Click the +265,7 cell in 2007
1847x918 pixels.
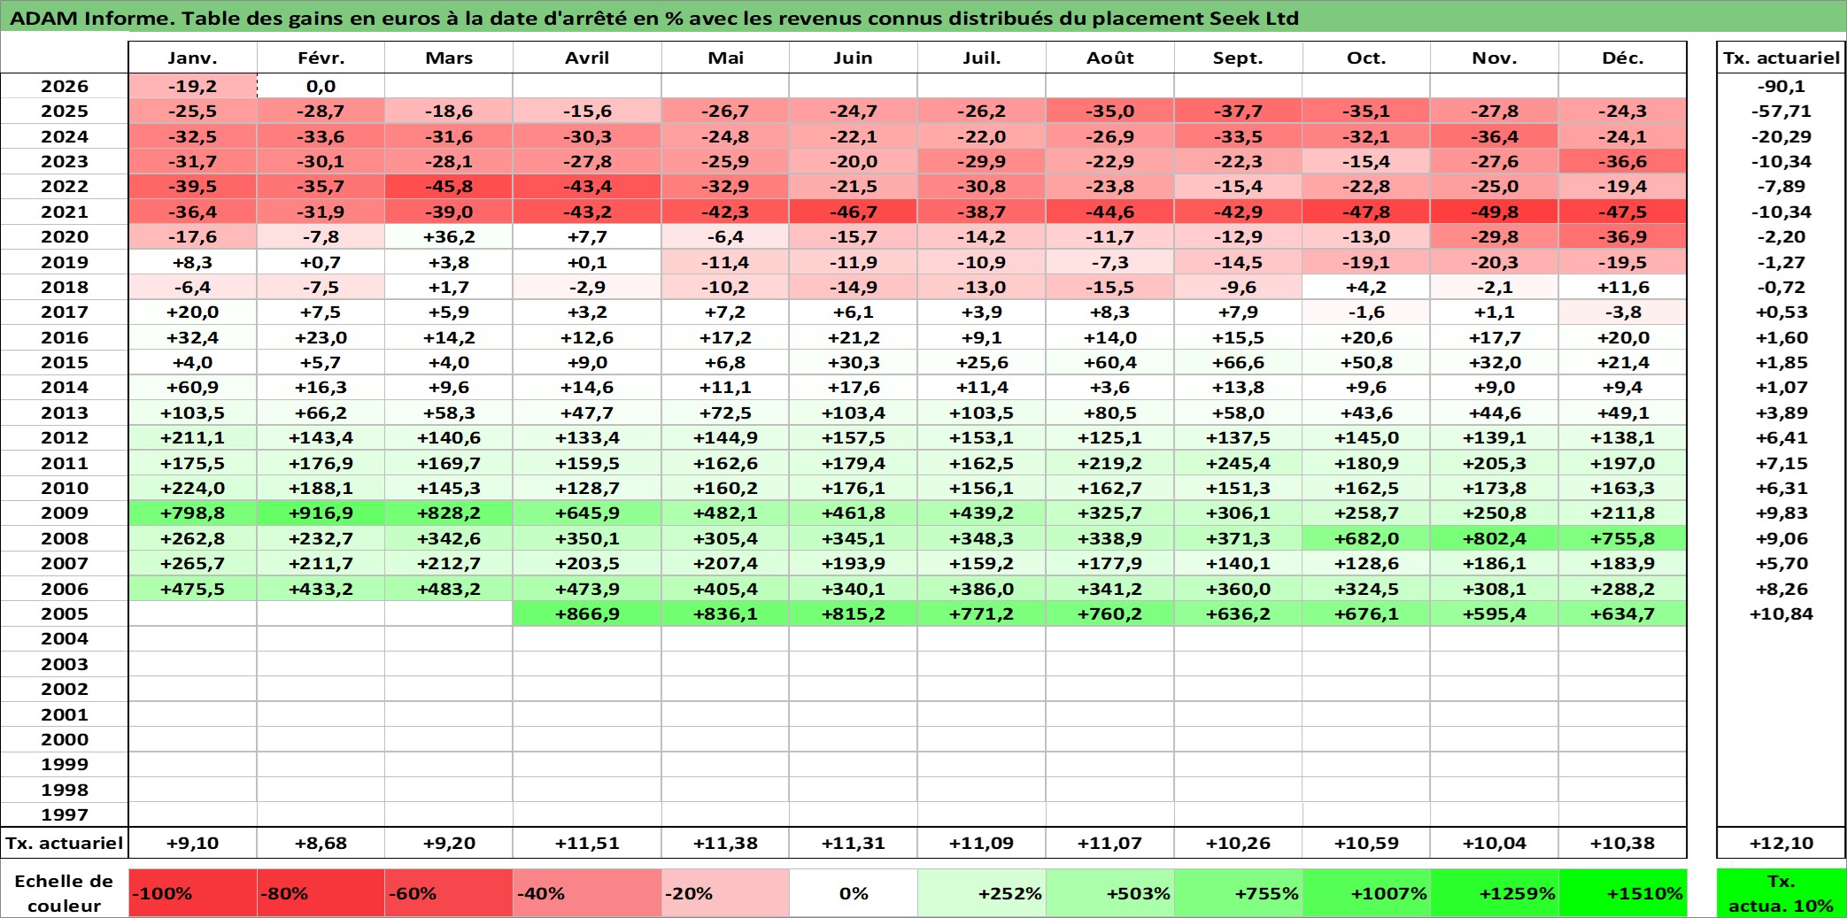(193, 563)
